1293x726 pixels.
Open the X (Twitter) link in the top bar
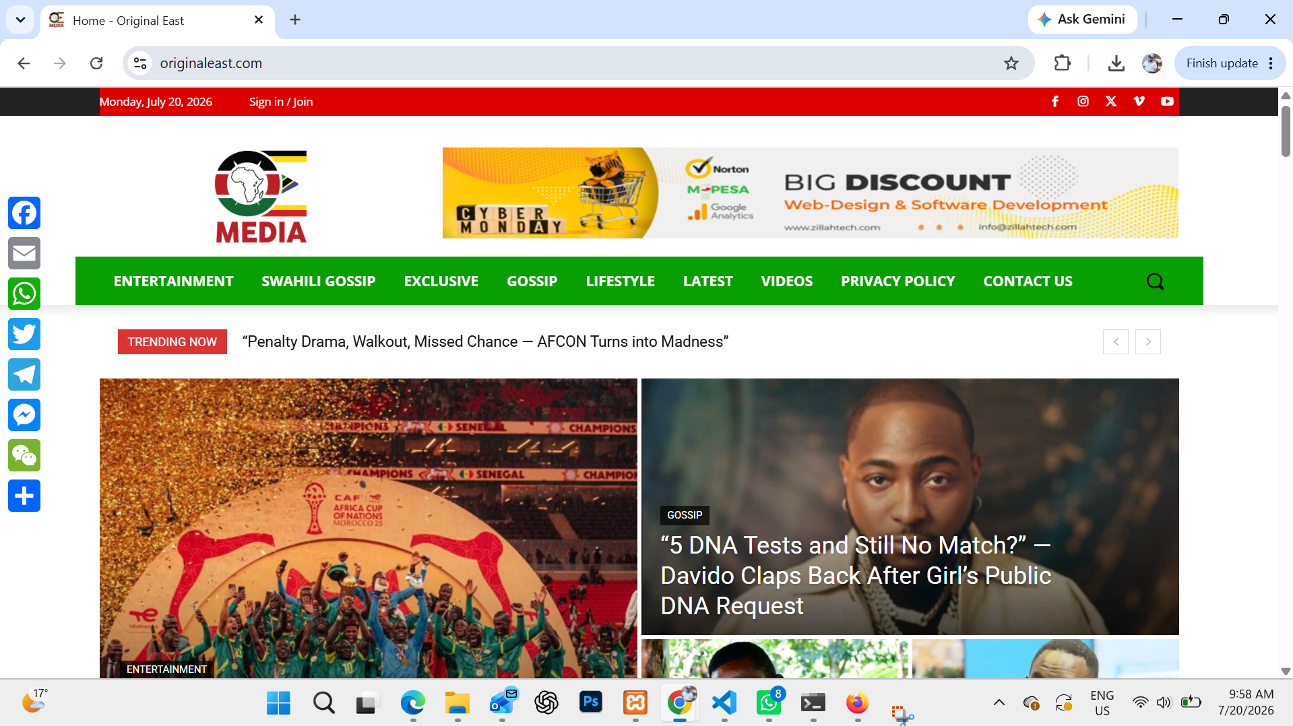click(1111, 101)
